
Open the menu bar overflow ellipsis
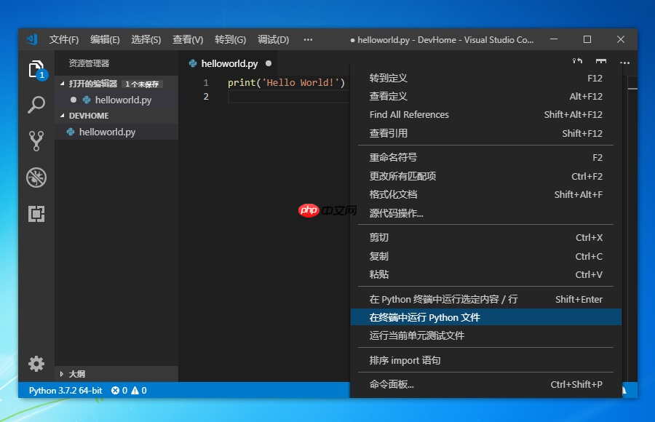pyautogui.click(x=308, y=40)
